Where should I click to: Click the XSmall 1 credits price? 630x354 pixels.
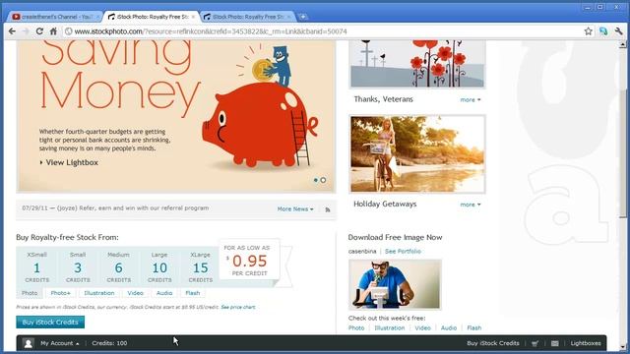pyautogui.click(x=37, y=266)
